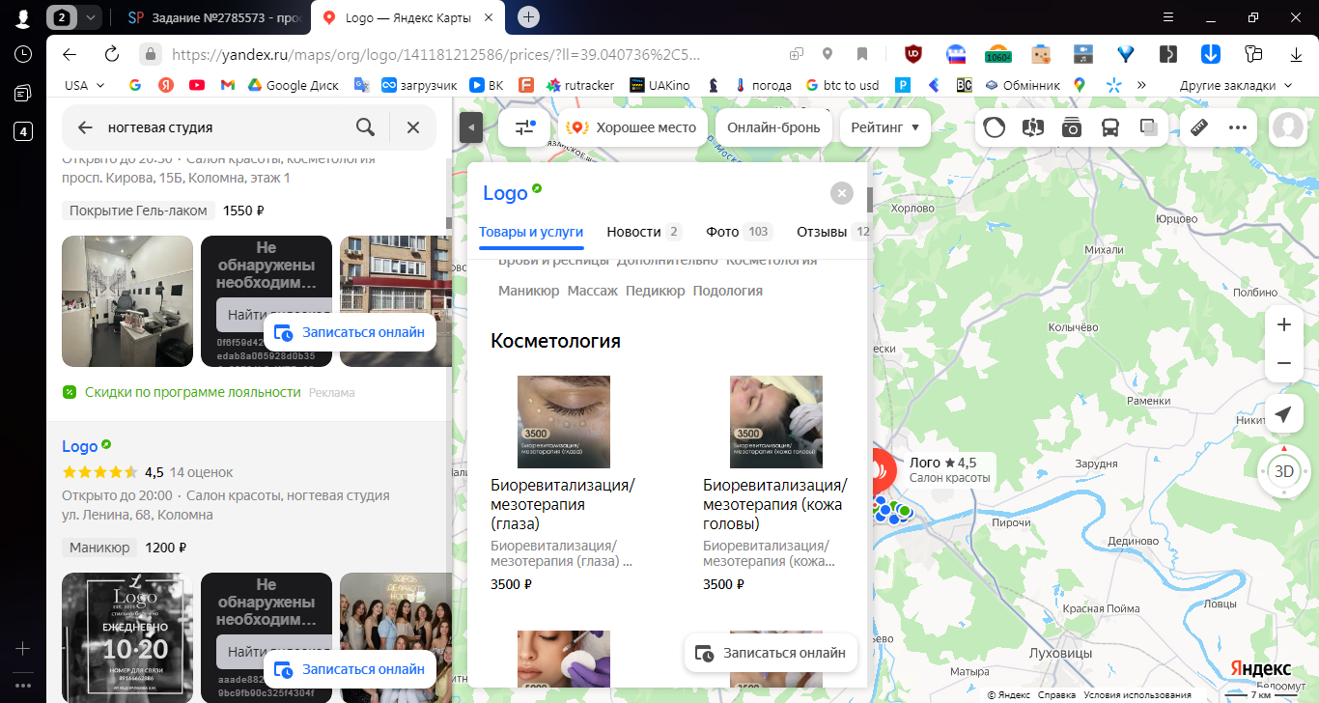
Task: Toggle 3D map tilt
Action: point(1284,472)
